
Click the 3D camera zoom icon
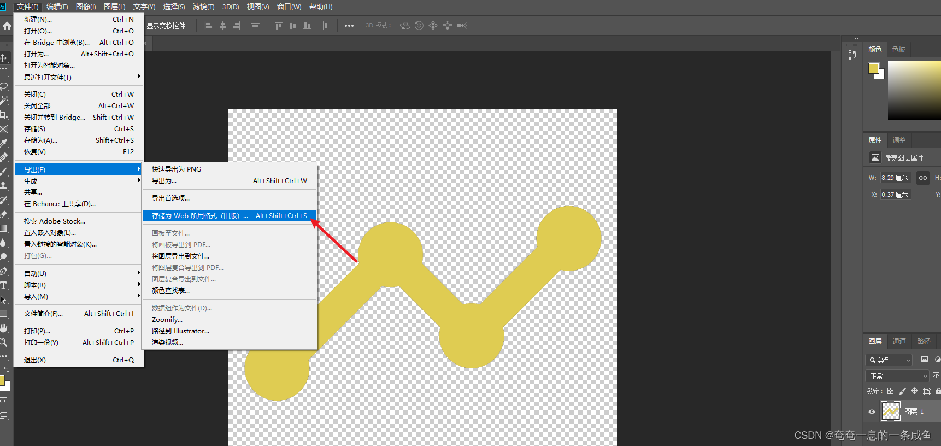click(462, 26)
